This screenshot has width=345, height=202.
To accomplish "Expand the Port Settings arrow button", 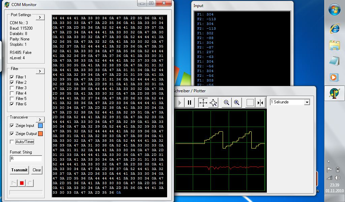I will (x=40, y=17).
